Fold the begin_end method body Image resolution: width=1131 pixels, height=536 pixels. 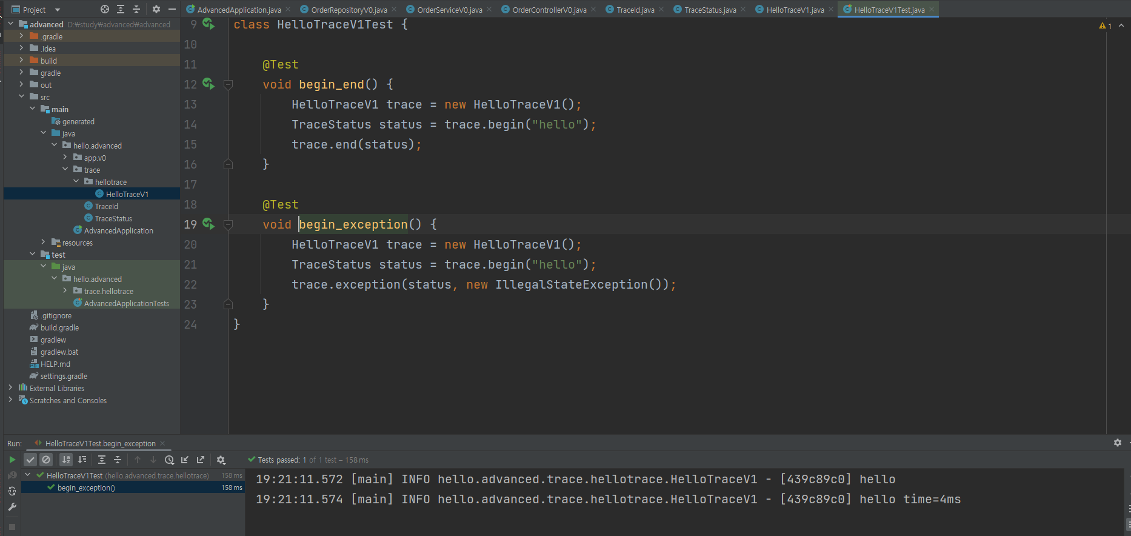coord(228,84)
